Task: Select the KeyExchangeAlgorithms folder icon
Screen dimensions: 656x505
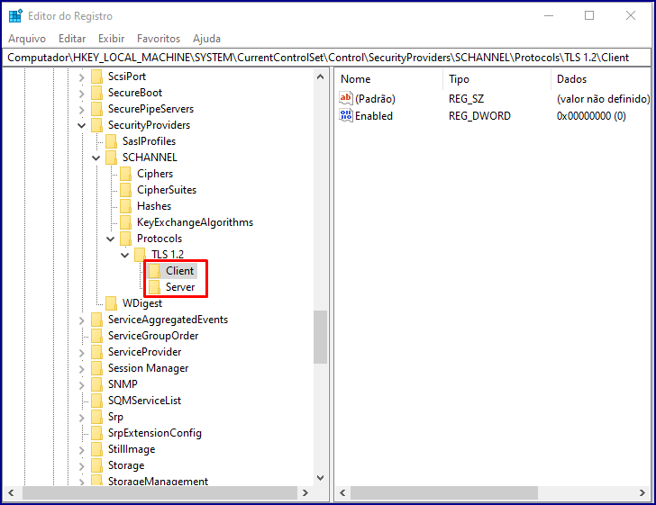Action: [125, 222]
